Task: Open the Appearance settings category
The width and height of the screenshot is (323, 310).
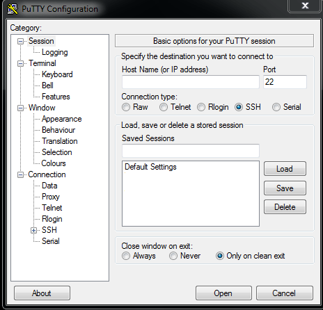Action: [x=62, y=119]
